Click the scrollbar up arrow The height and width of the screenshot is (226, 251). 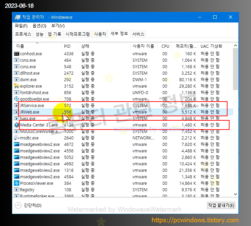point(235,45)
